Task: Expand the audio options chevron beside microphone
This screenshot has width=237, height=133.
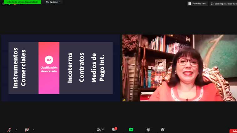Action: point(16,130)
